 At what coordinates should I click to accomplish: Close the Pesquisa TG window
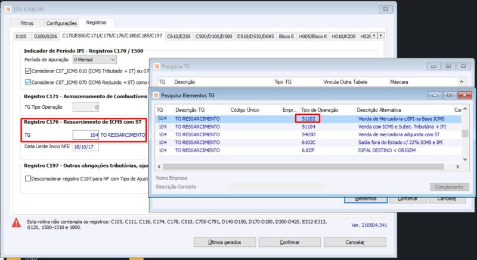tap(463, 66)
